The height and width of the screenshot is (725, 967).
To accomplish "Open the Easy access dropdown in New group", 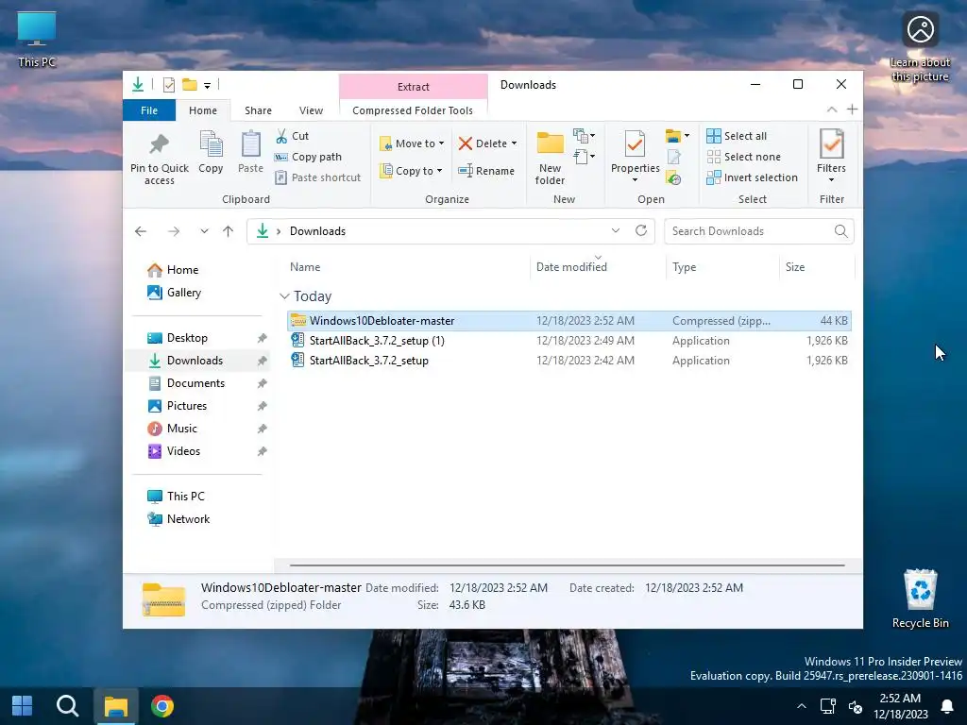I will [584, 157].
